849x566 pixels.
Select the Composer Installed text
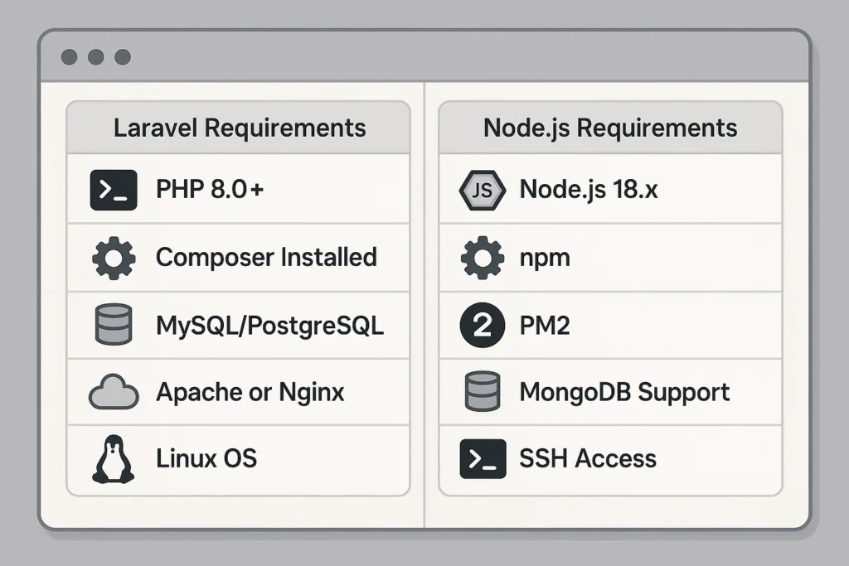tap(266, 257)
